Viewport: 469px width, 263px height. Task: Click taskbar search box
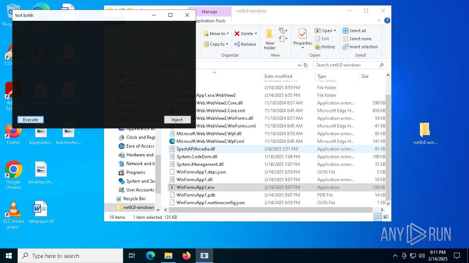click(x=70, y=256)
